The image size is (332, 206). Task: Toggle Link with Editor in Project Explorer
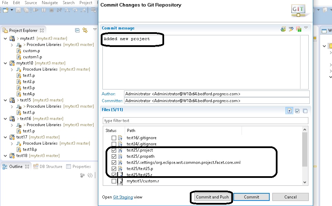85,31
